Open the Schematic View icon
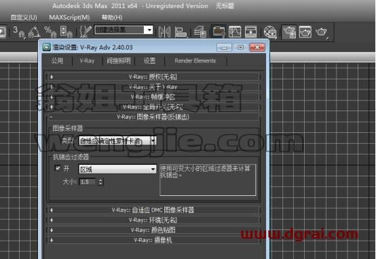The height and width of the screenshot is (259, 376). [250, 32]
